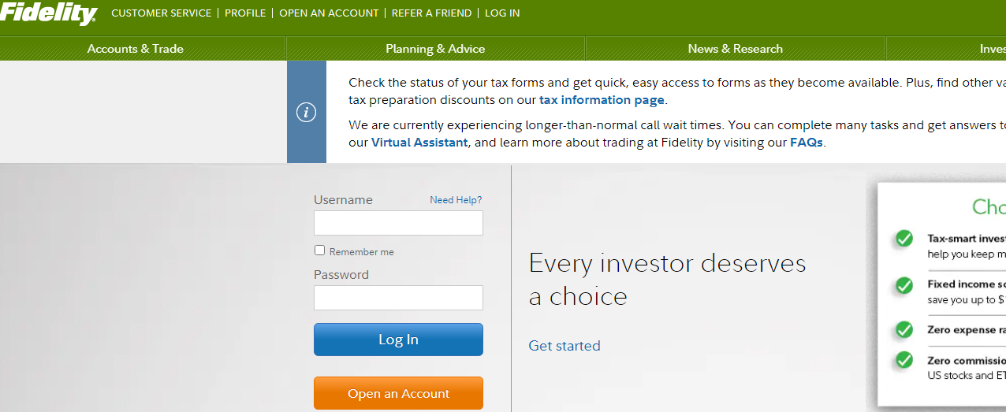
Task: Click the green checkmark beside Zero expense ratio
Action: (x=904, y=330)
